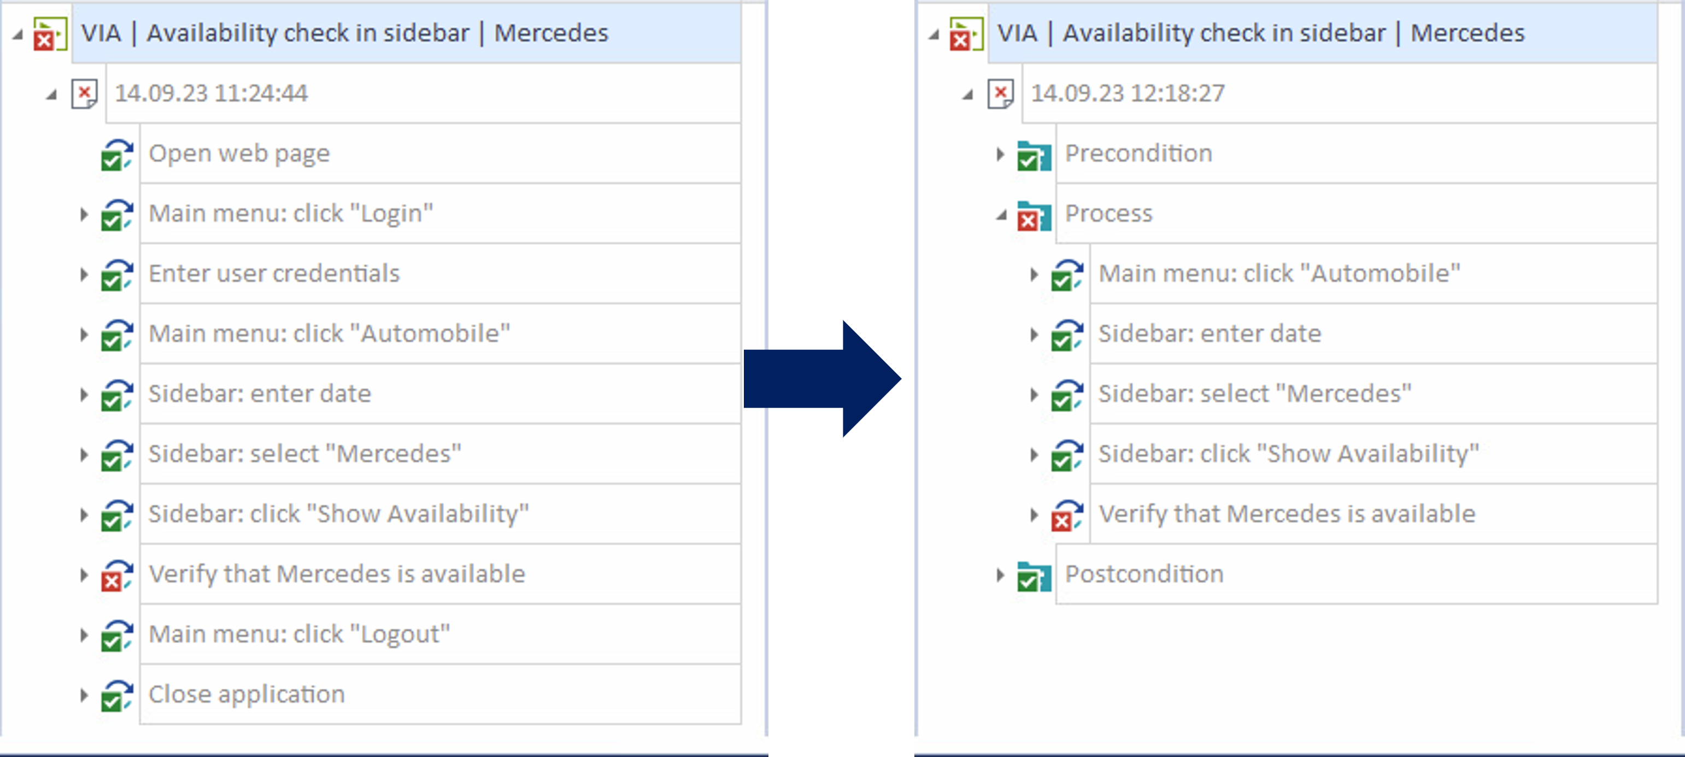Viewport: 1685px width, 757px height.
Task: Select right-panel Sidebar: click "Show Availability" step
Action: tap(1288, 454)
